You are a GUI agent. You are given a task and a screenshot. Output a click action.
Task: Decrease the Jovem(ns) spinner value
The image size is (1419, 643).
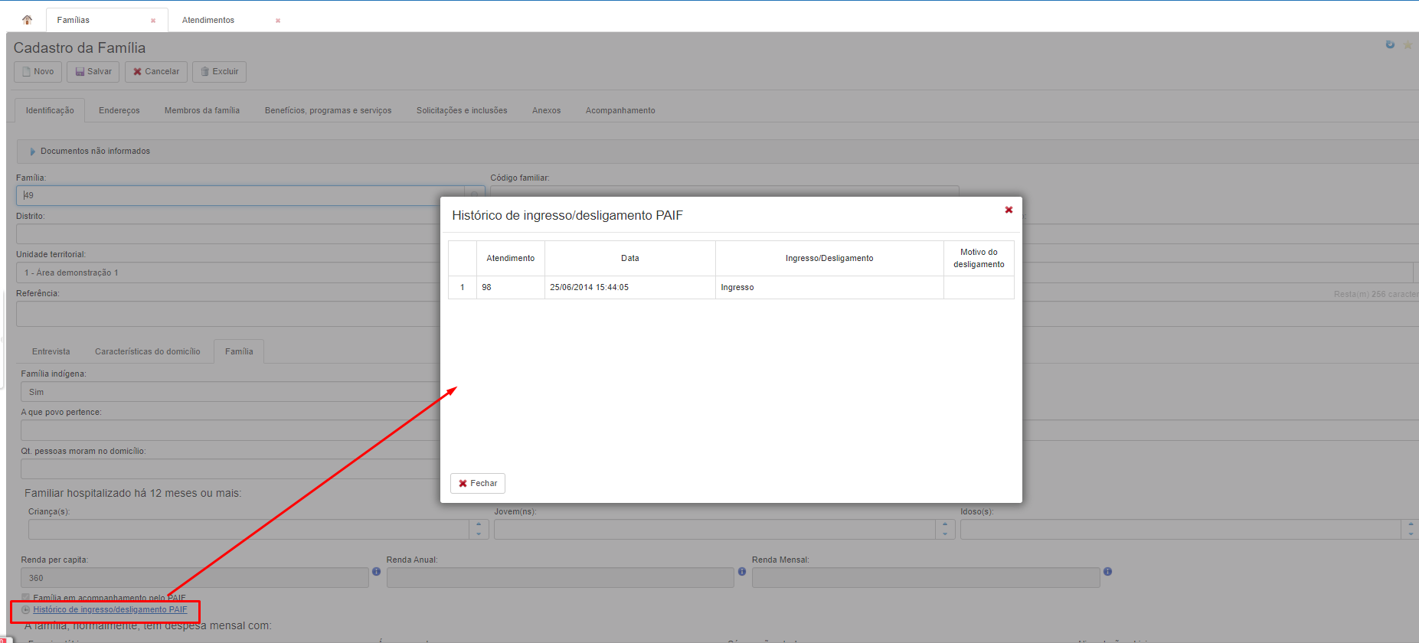coord(945,534)
